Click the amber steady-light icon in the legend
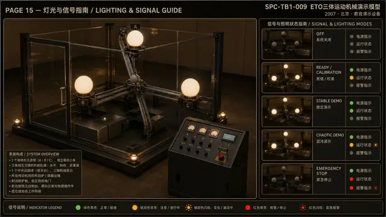 (134, 207)
